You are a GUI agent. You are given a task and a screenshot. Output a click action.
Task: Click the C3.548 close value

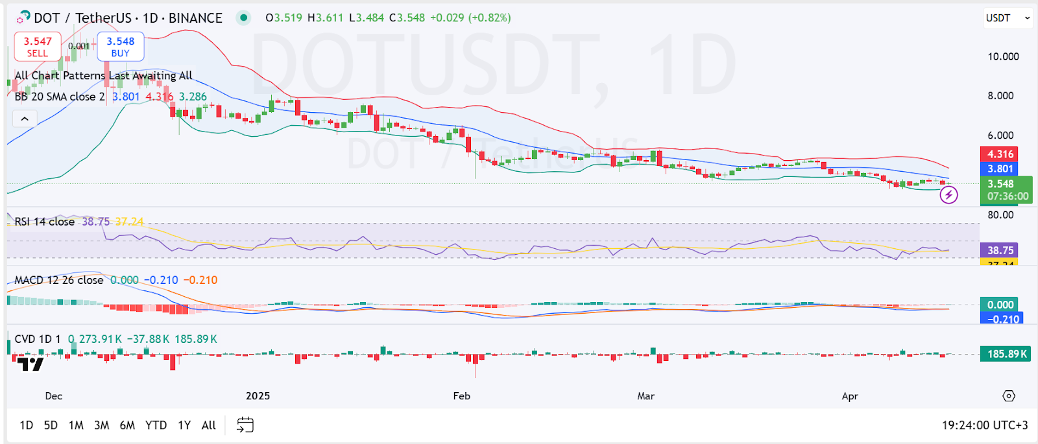[407, 18]
